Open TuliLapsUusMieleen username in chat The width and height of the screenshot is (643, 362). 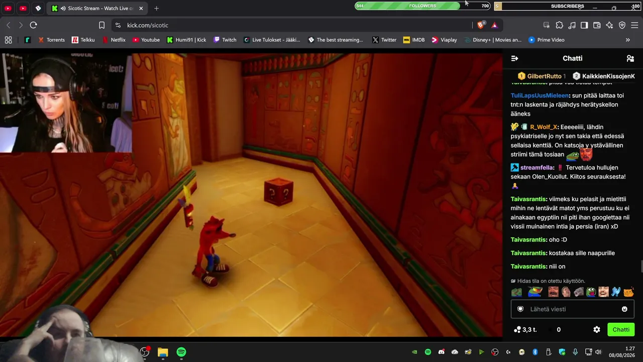(x=540, y=96)
